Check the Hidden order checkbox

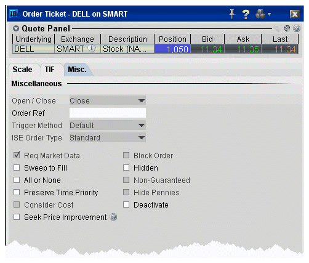pyautogui.click(x=126, y=168)
